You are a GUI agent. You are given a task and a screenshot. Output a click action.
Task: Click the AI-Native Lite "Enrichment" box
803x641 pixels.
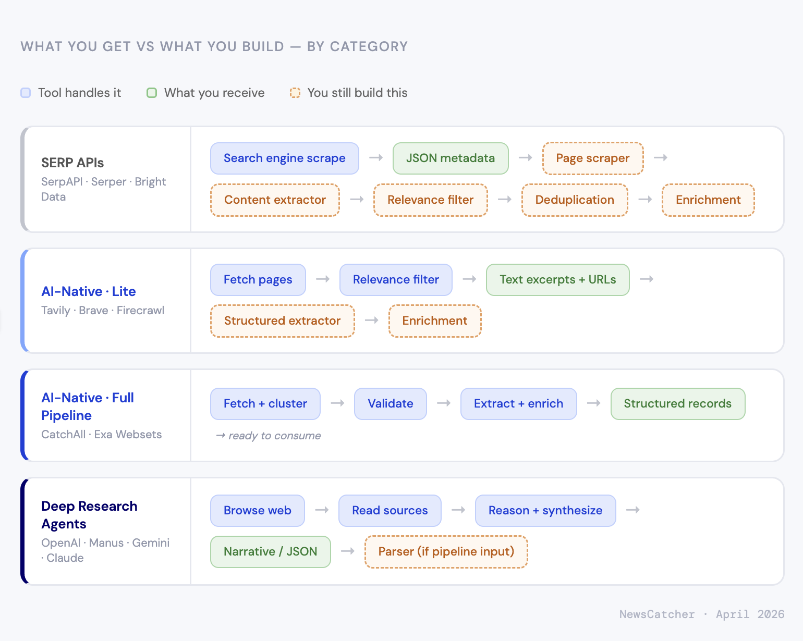435,321
